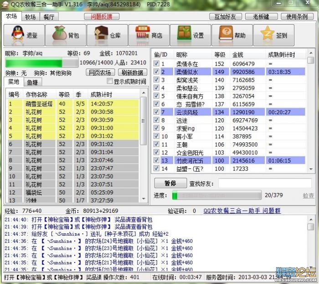The image size is (319, 284).
Task: Uncheck friend row 13 竹皮河卍圻
Action: 156,160
